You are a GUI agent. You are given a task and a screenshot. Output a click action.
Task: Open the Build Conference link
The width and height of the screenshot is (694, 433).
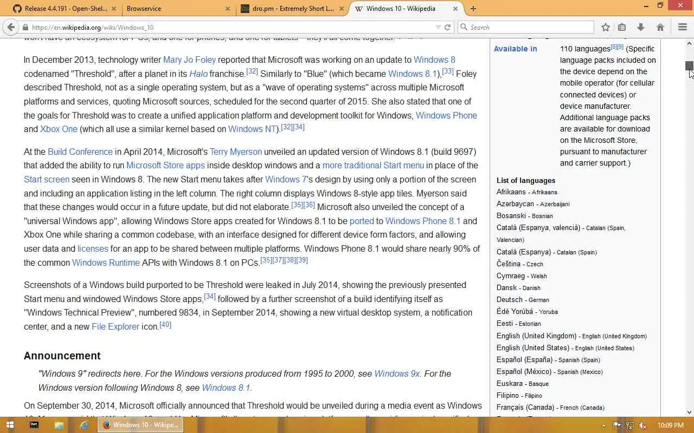[80, 152]
